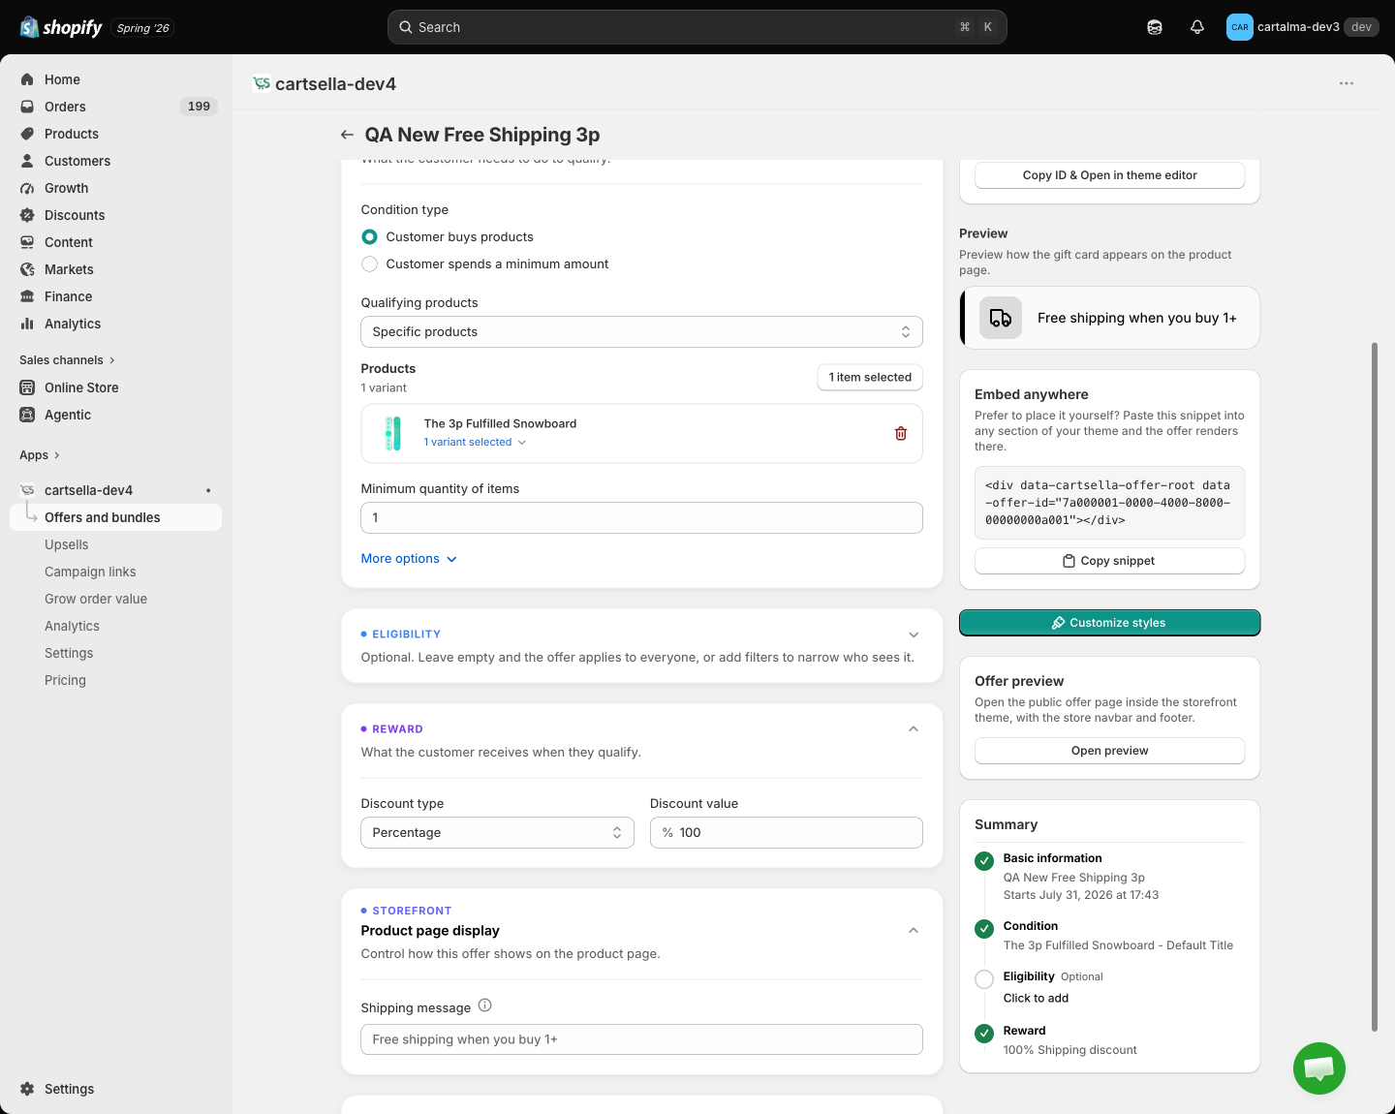Click the Orders 199 badge
The width and height of the screenshot is (1395, 1114).
(x=199, y=107)
